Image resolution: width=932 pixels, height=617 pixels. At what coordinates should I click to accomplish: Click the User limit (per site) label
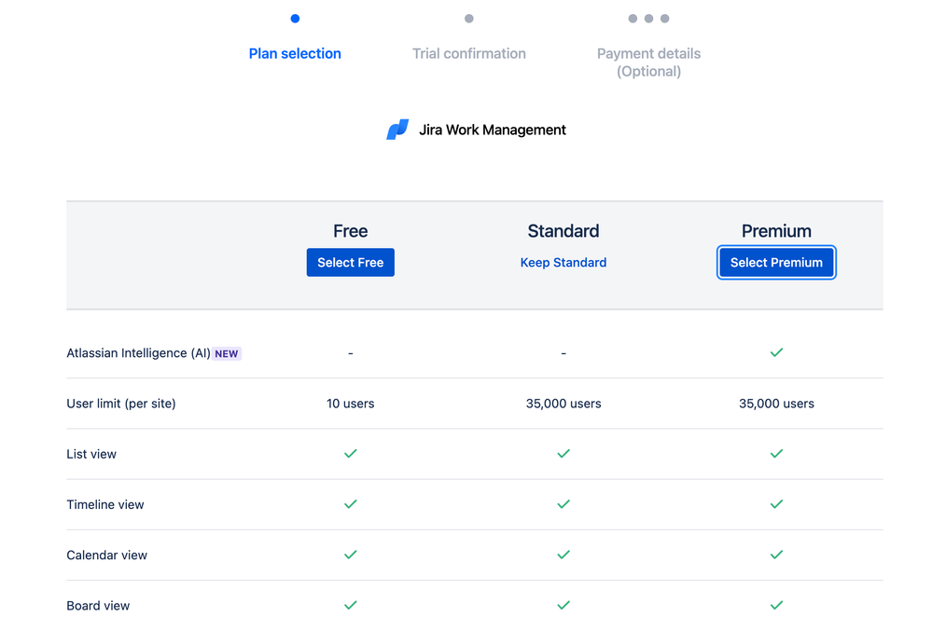tap(121, 404)
